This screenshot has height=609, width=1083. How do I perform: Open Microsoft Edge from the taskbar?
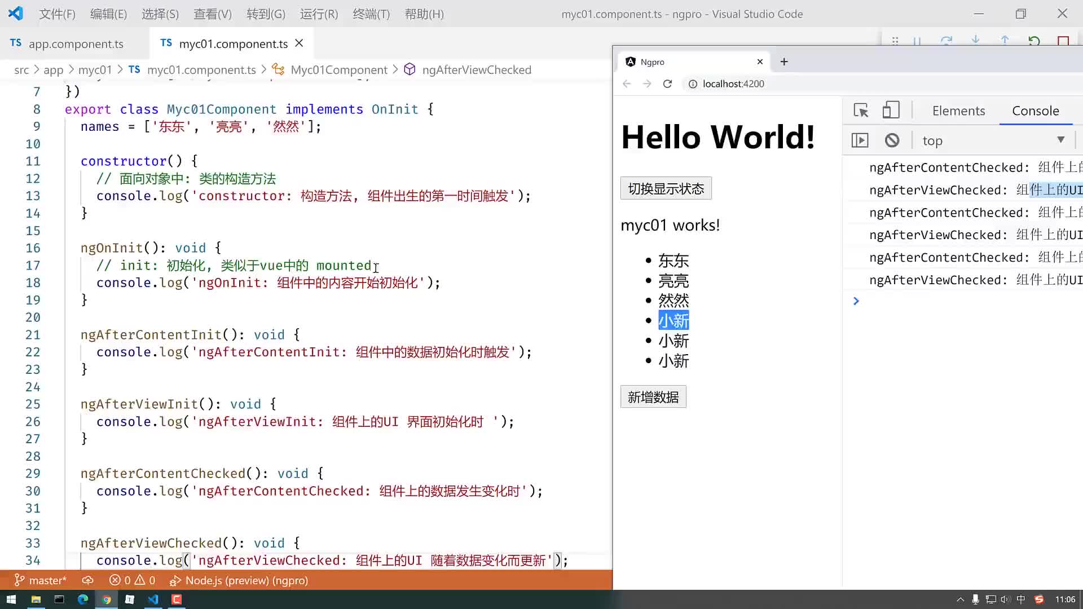click(x=83, y=599)
